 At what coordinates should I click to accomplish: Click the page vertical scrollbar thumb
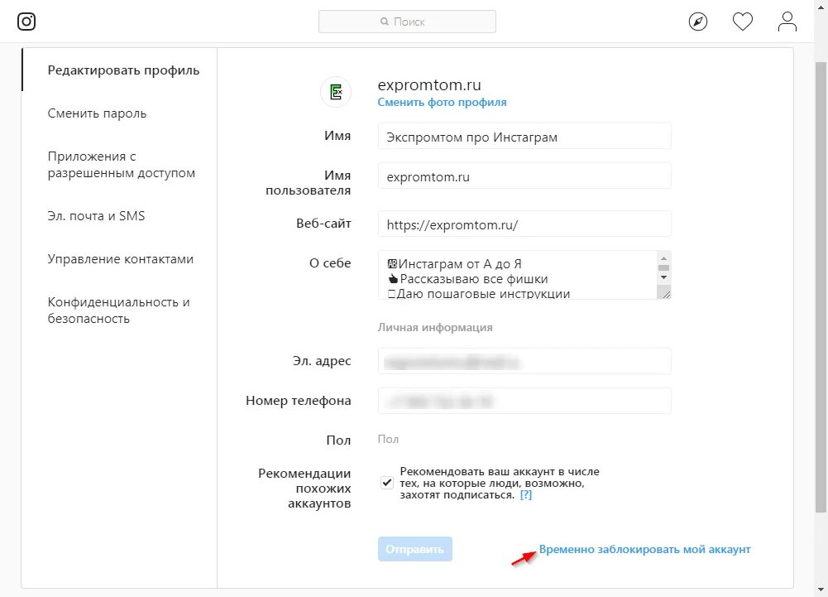point(821,287)
